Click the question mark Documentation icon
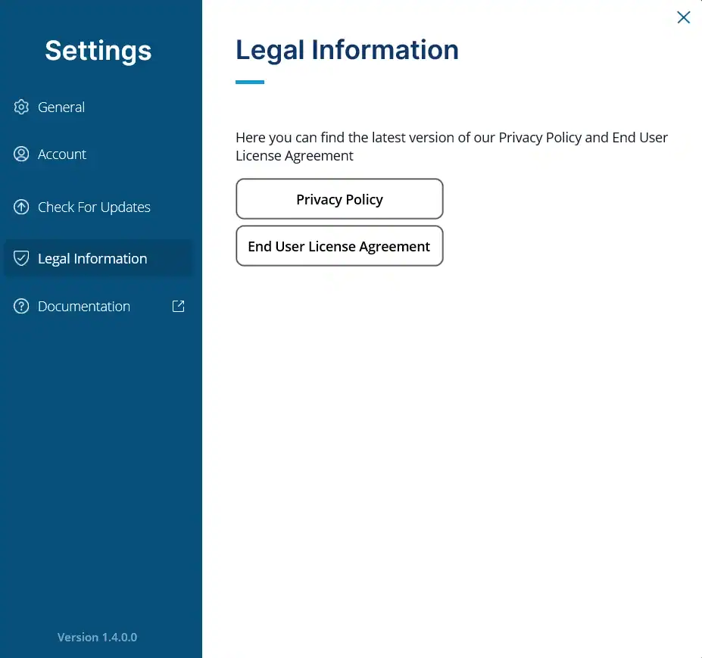Viewport: 702px width, 658px height. click(x=21, y=306)
